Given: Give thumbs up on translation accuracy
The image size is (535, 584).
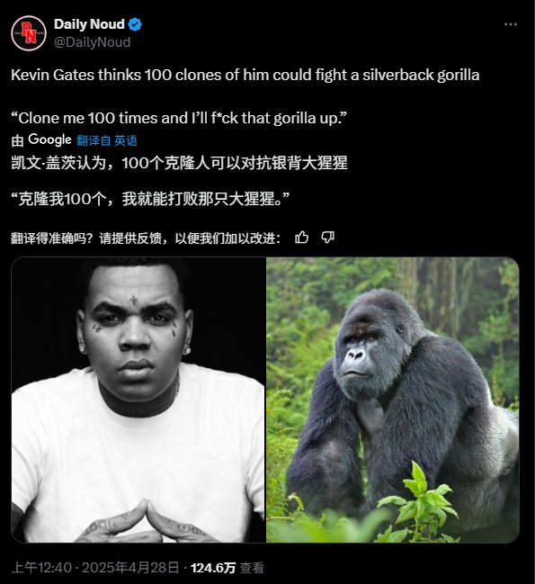Looking at the screenshot, I should 301,238.
